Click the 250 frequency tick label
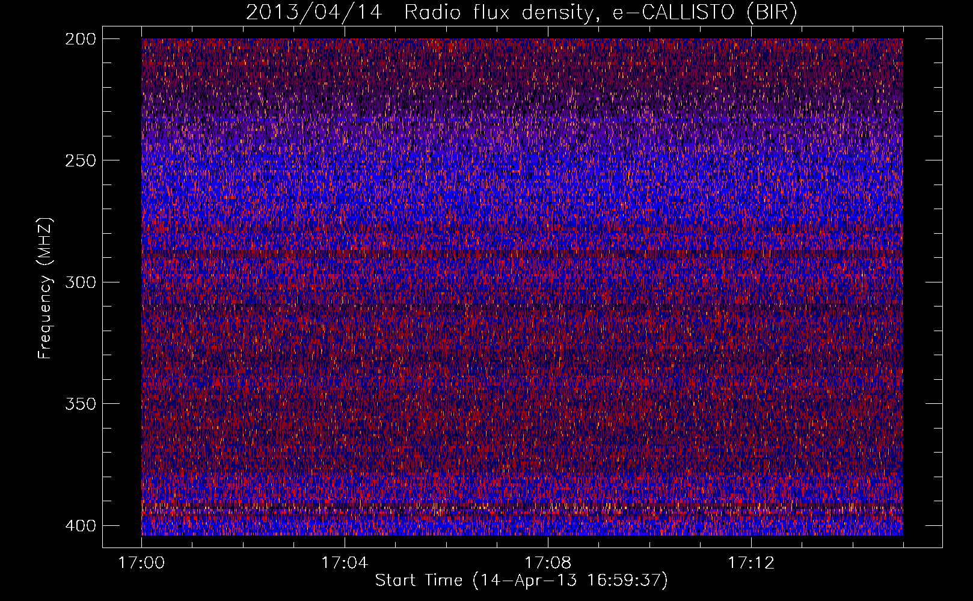 point(80,160)
